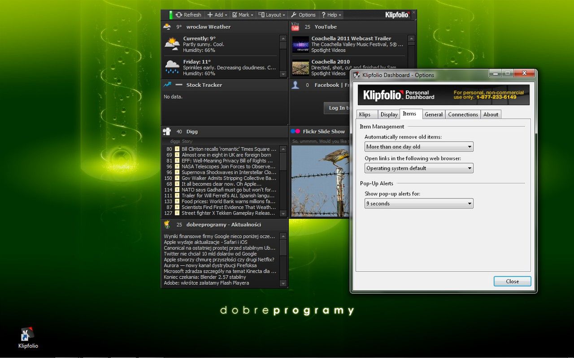Click the dobreprogramy klip scroll down arrow
The height and width of the screenshot is (358, 574).
pos(283,283)
